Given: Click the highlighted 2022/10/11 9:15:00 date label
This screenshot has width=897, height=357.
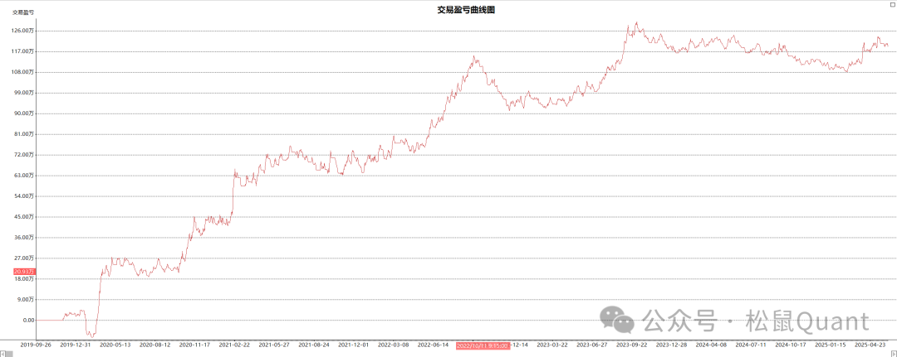Looking at the screenshot, I should coord(486,345).
